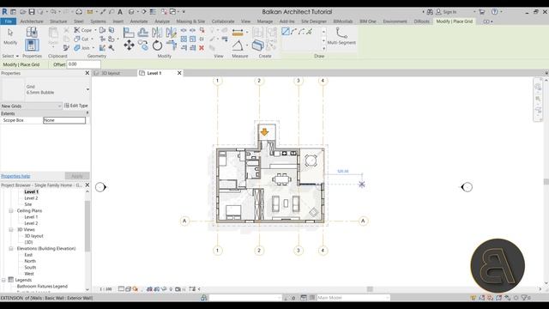Click the Apply button in Properties

pyautogui.click(x=77, y=176)
